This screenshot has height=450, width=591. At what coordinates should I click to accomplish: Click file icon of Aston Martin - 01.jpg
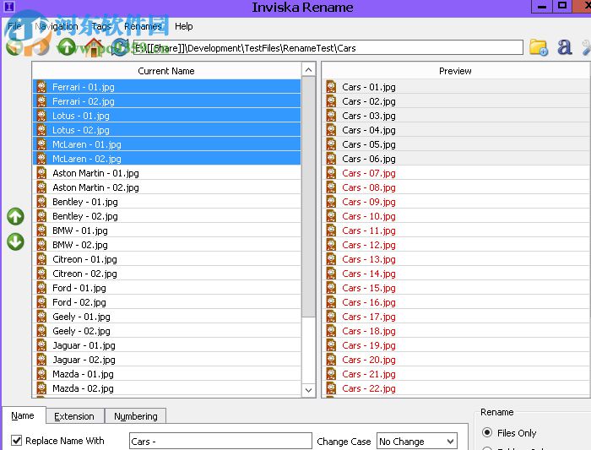coord(41,173)
